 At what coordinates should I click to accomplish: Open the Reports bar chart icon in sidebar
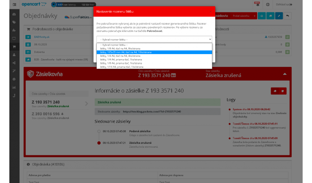click(14, 87)
